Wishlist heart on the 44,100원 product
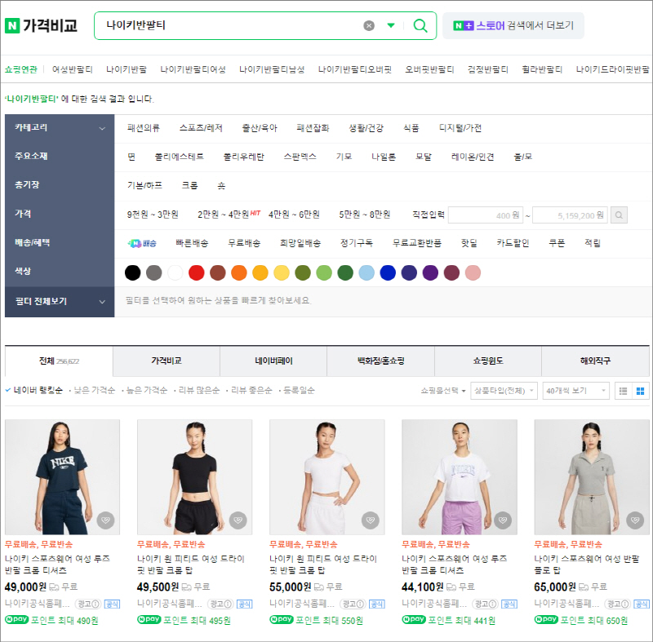Viewport: 653px width, 642px height. (503, 520)
